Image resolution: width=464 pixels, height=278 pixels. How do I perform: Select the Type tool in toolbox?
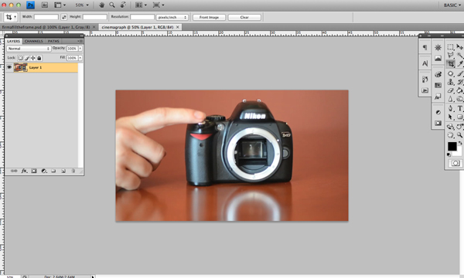point(459,108)
